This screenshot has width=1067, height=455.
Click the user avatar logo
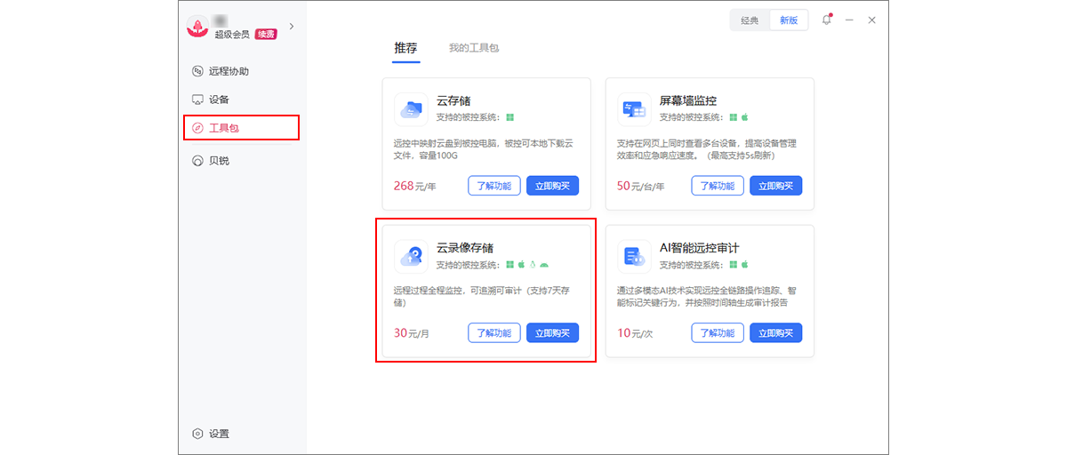197,27
